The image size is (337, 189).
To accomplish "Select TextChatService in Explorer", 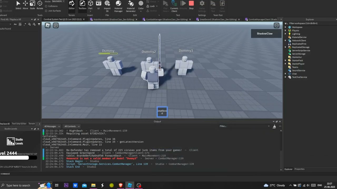I will 299,77.
